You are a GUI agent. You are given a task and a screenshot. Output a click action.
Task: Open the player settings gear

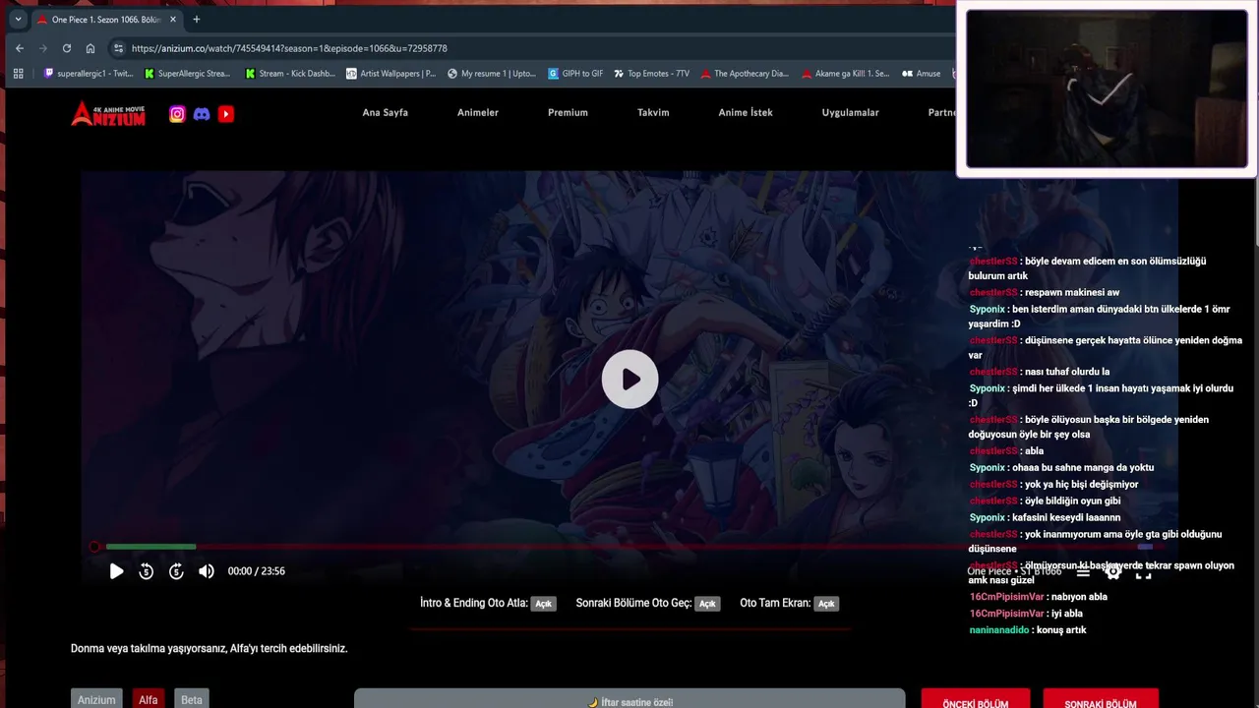click(1113, 571)
